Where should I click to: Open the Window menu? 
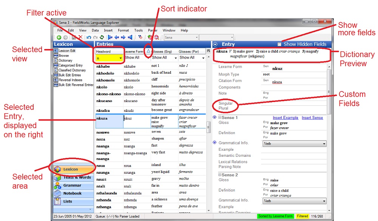(169, 30)
